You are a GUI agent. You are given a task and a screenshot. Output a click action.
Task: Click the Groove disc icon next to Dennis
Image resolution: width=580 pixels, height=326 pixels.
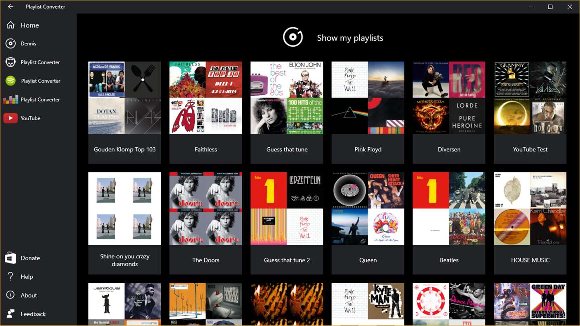(10, 43)
